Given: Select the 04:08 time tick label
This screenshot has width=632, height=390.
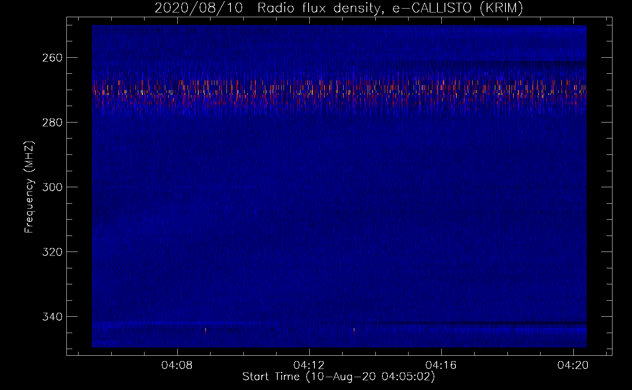Looking at the screenshot, I should [x=177, y=365].
